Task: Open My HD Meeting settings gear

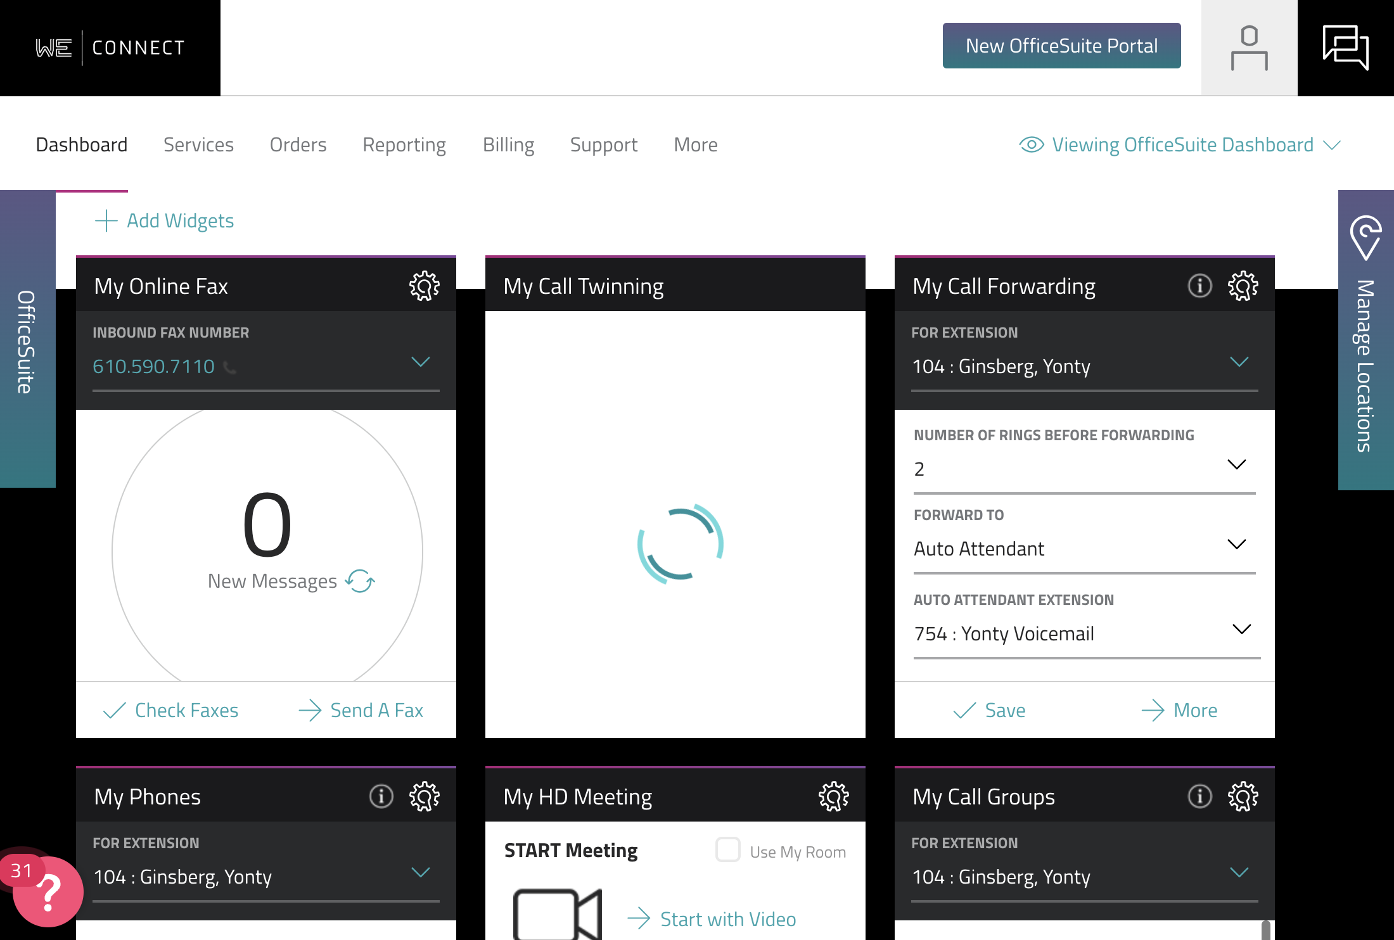Action: (x=834, y=797)
